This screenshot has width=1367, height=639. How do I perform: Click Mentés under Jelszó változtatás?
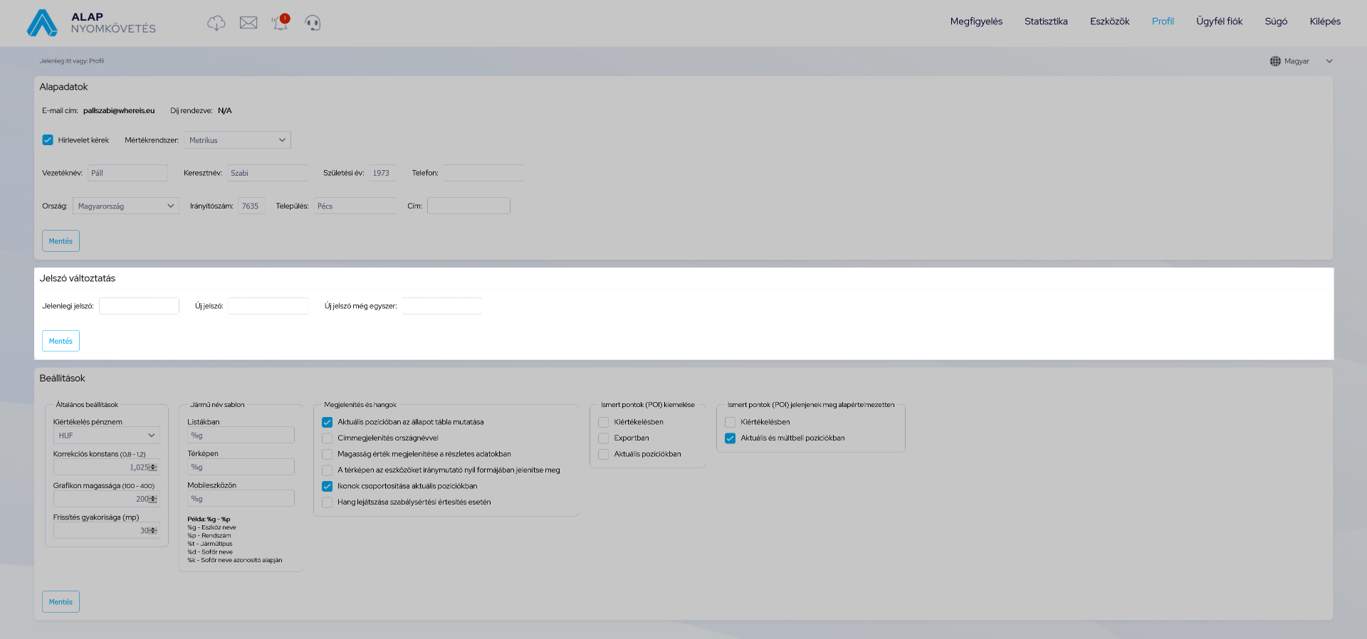tap(61, 341)
